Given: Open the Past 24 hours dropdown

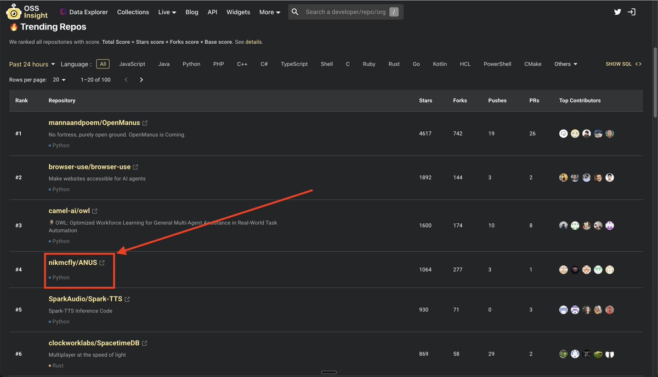Looking at the screenshot, I should pos(30,64).
